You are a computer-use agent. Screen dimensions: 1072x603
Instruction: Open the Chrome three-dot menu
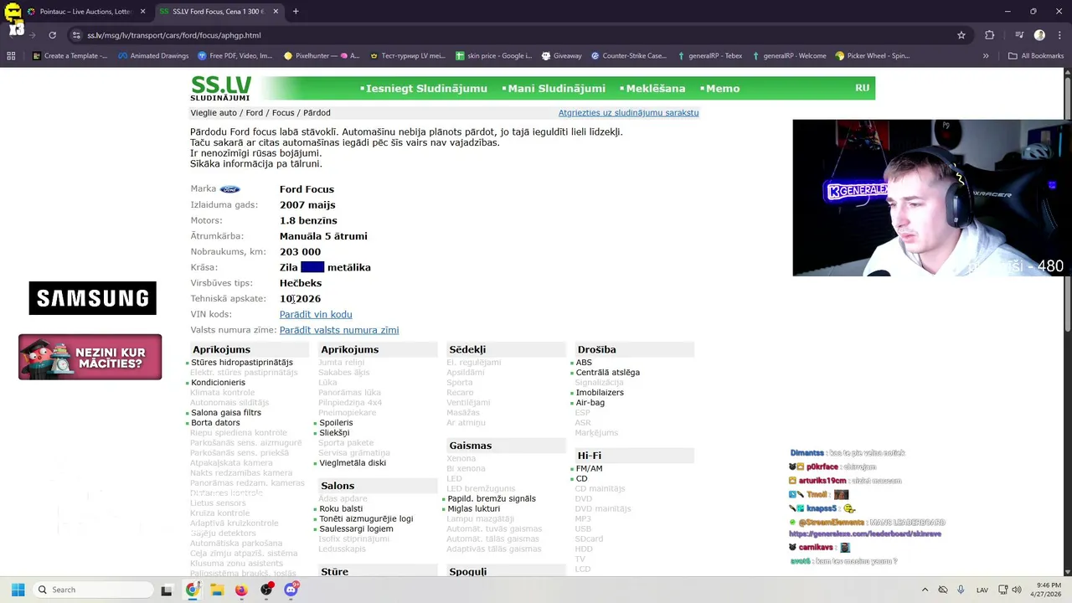tap(1059, 35)
